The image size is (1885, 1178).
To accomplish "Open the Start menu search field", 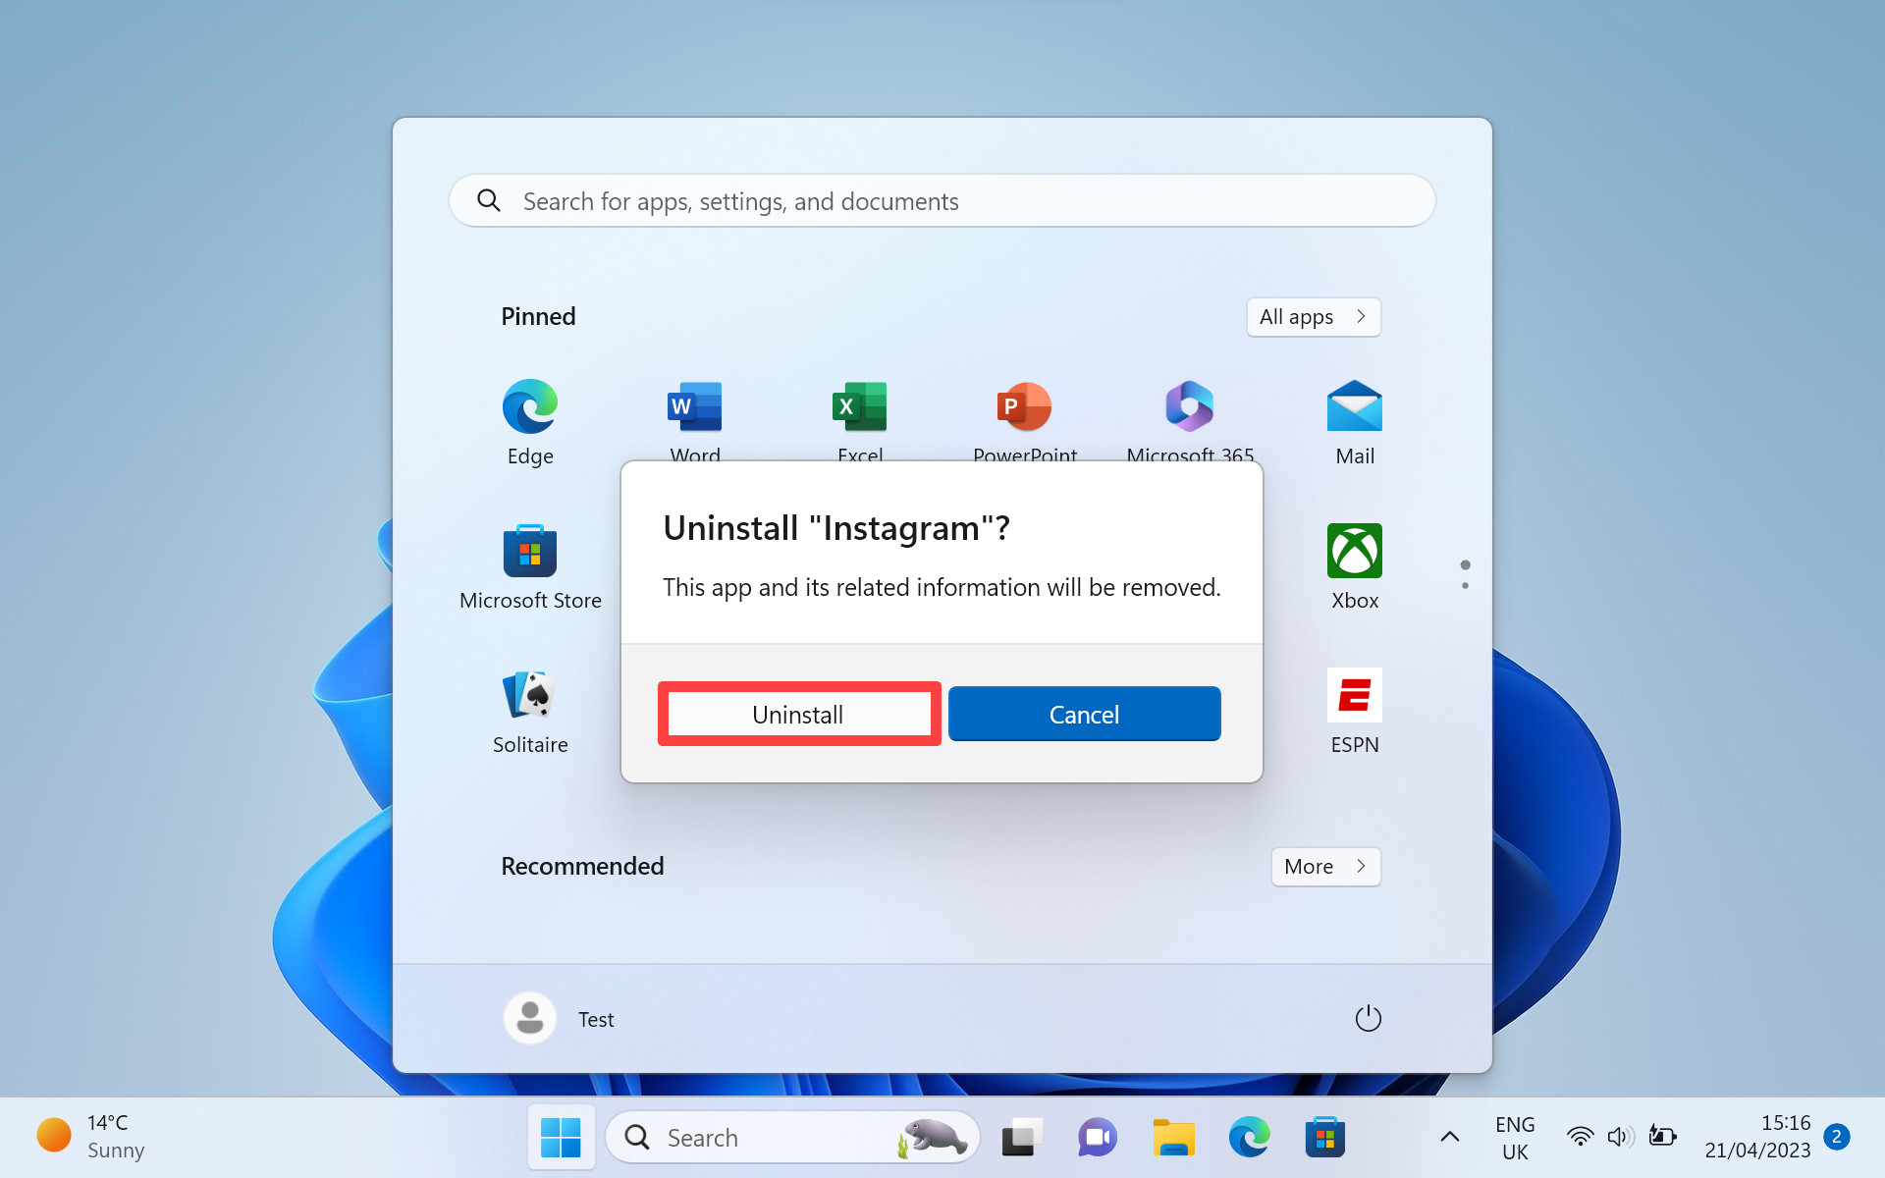I will point(941,201).
